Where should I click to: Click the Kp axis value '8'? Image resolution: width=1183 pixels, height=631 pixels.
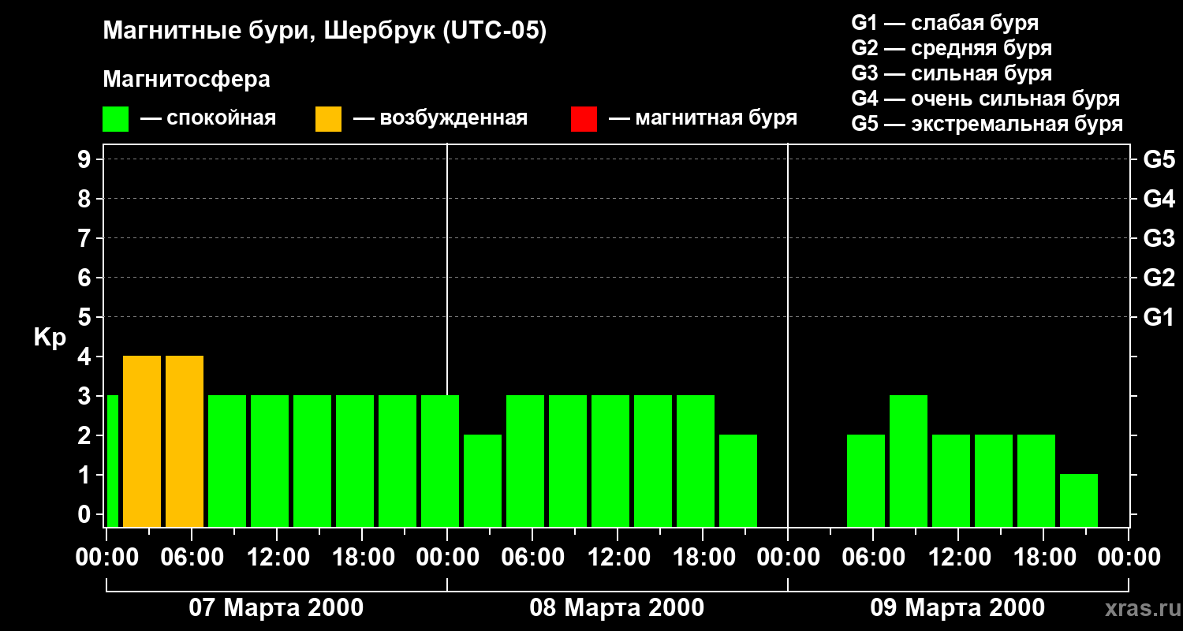point(86,199)
